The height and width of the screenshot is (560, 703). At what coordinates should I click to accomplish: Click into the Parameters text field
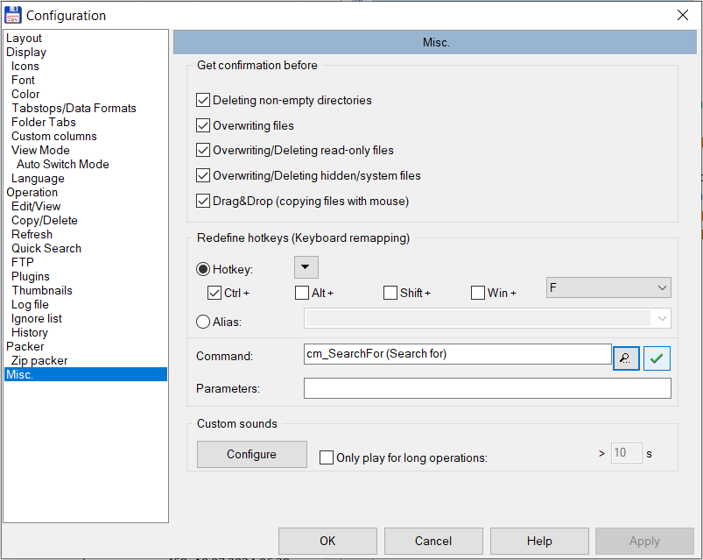pos(487,388)
